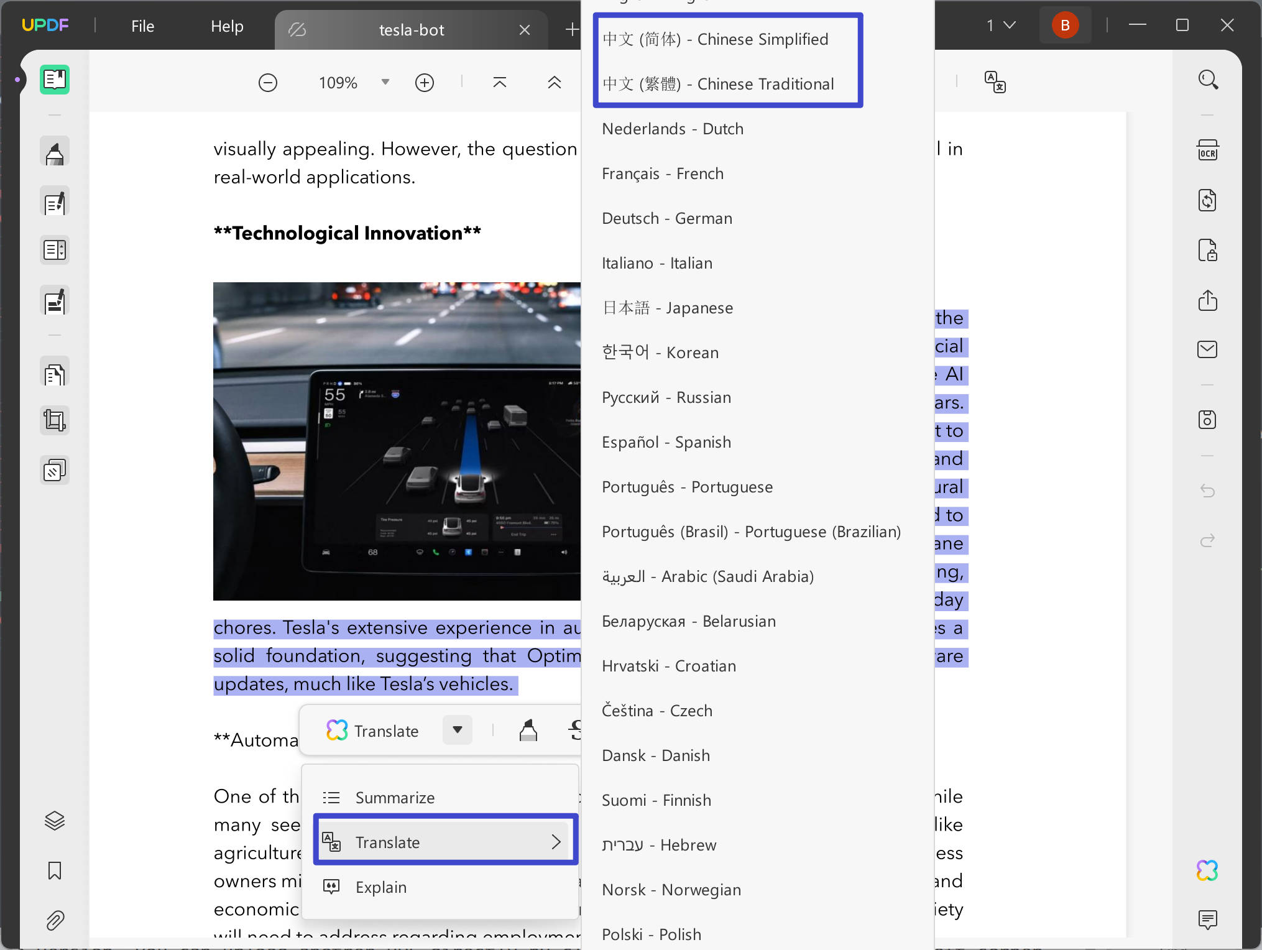Select the Comment highlighter tool in left sidebar
The image size is (1262, 950).
pos(55,152)
